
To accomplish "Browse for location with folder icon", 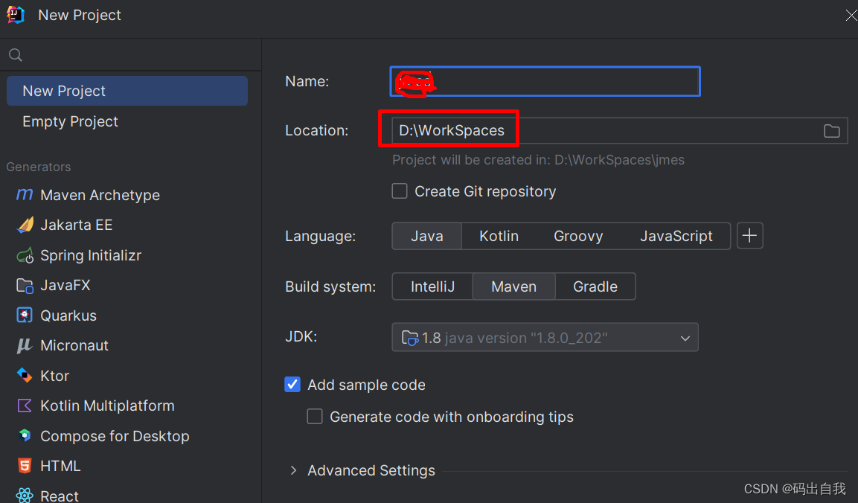I will pos(832,131).
